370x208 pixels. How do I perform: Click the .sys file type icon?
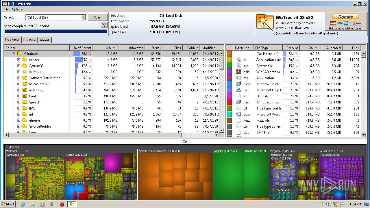(238, 66)
